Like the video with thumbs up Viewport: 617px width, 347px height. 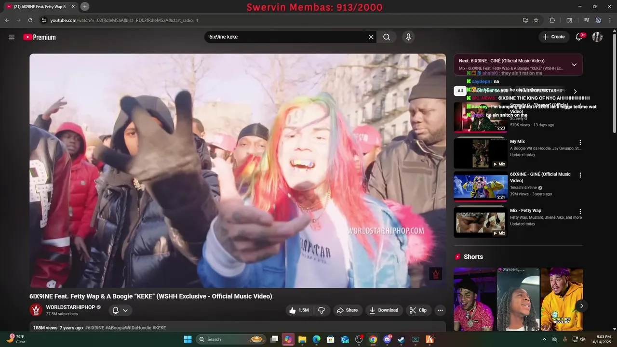299,310
